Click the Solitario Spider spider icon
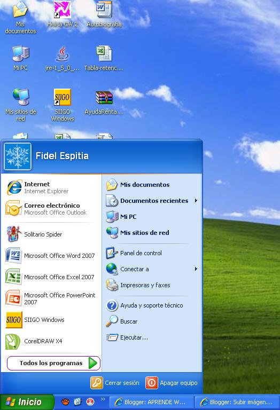 13,234
